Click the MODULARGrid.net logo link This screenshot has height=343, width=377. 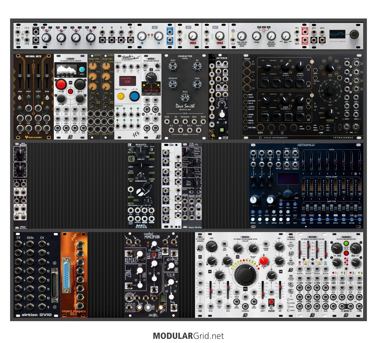point(188,336)
